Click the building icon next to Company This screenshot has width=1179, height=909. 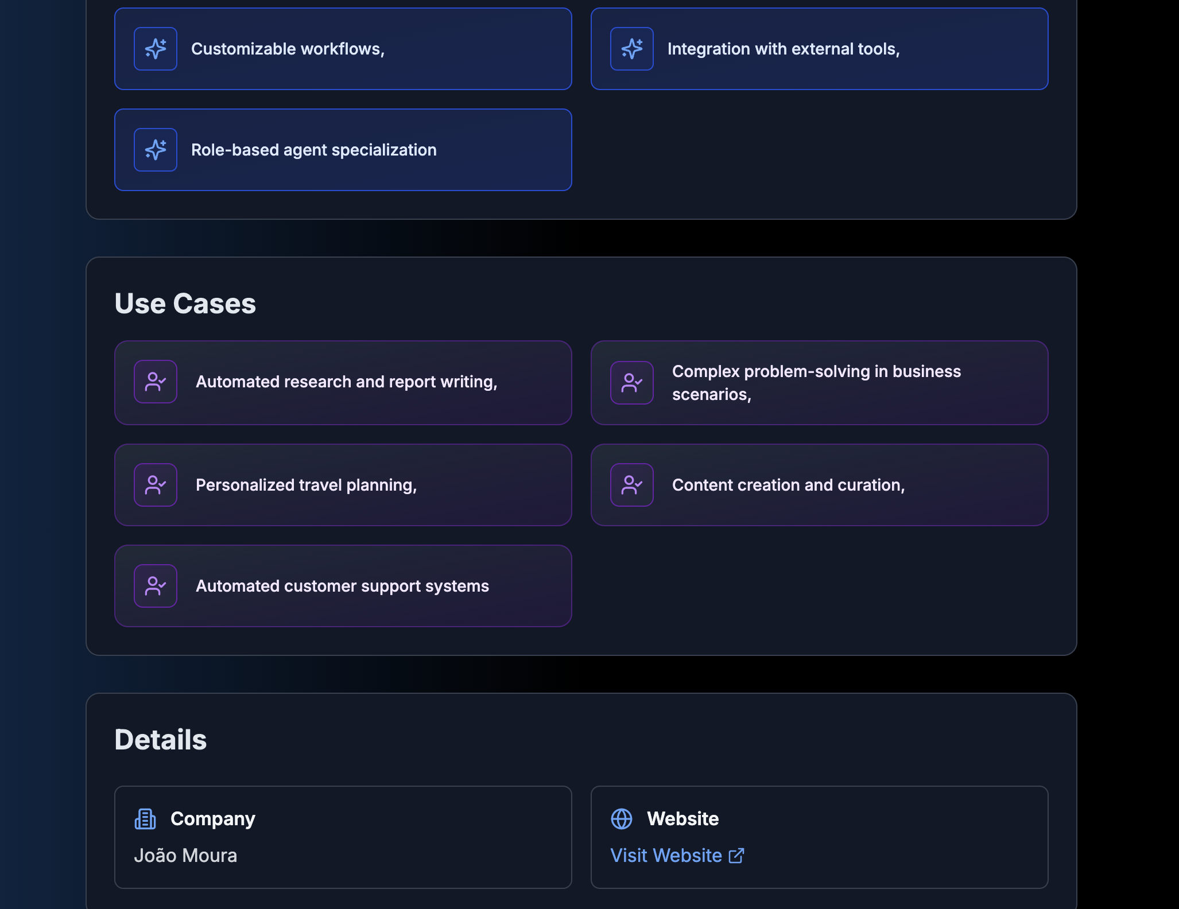click(x=145, y=819)
